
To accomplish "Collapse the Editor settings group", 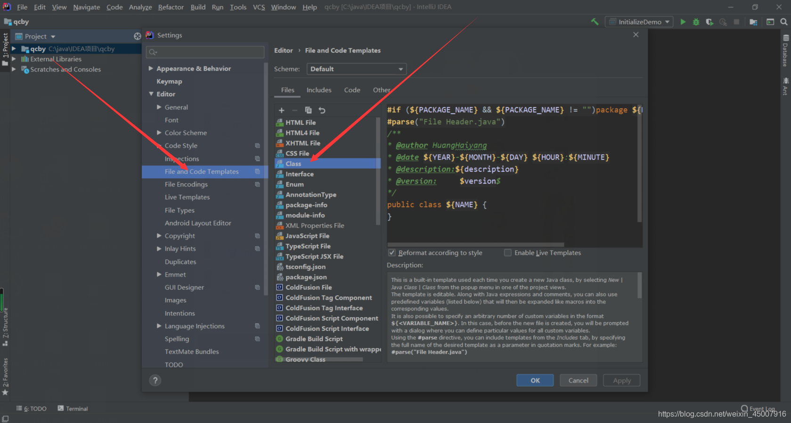I will pos(151,94).
